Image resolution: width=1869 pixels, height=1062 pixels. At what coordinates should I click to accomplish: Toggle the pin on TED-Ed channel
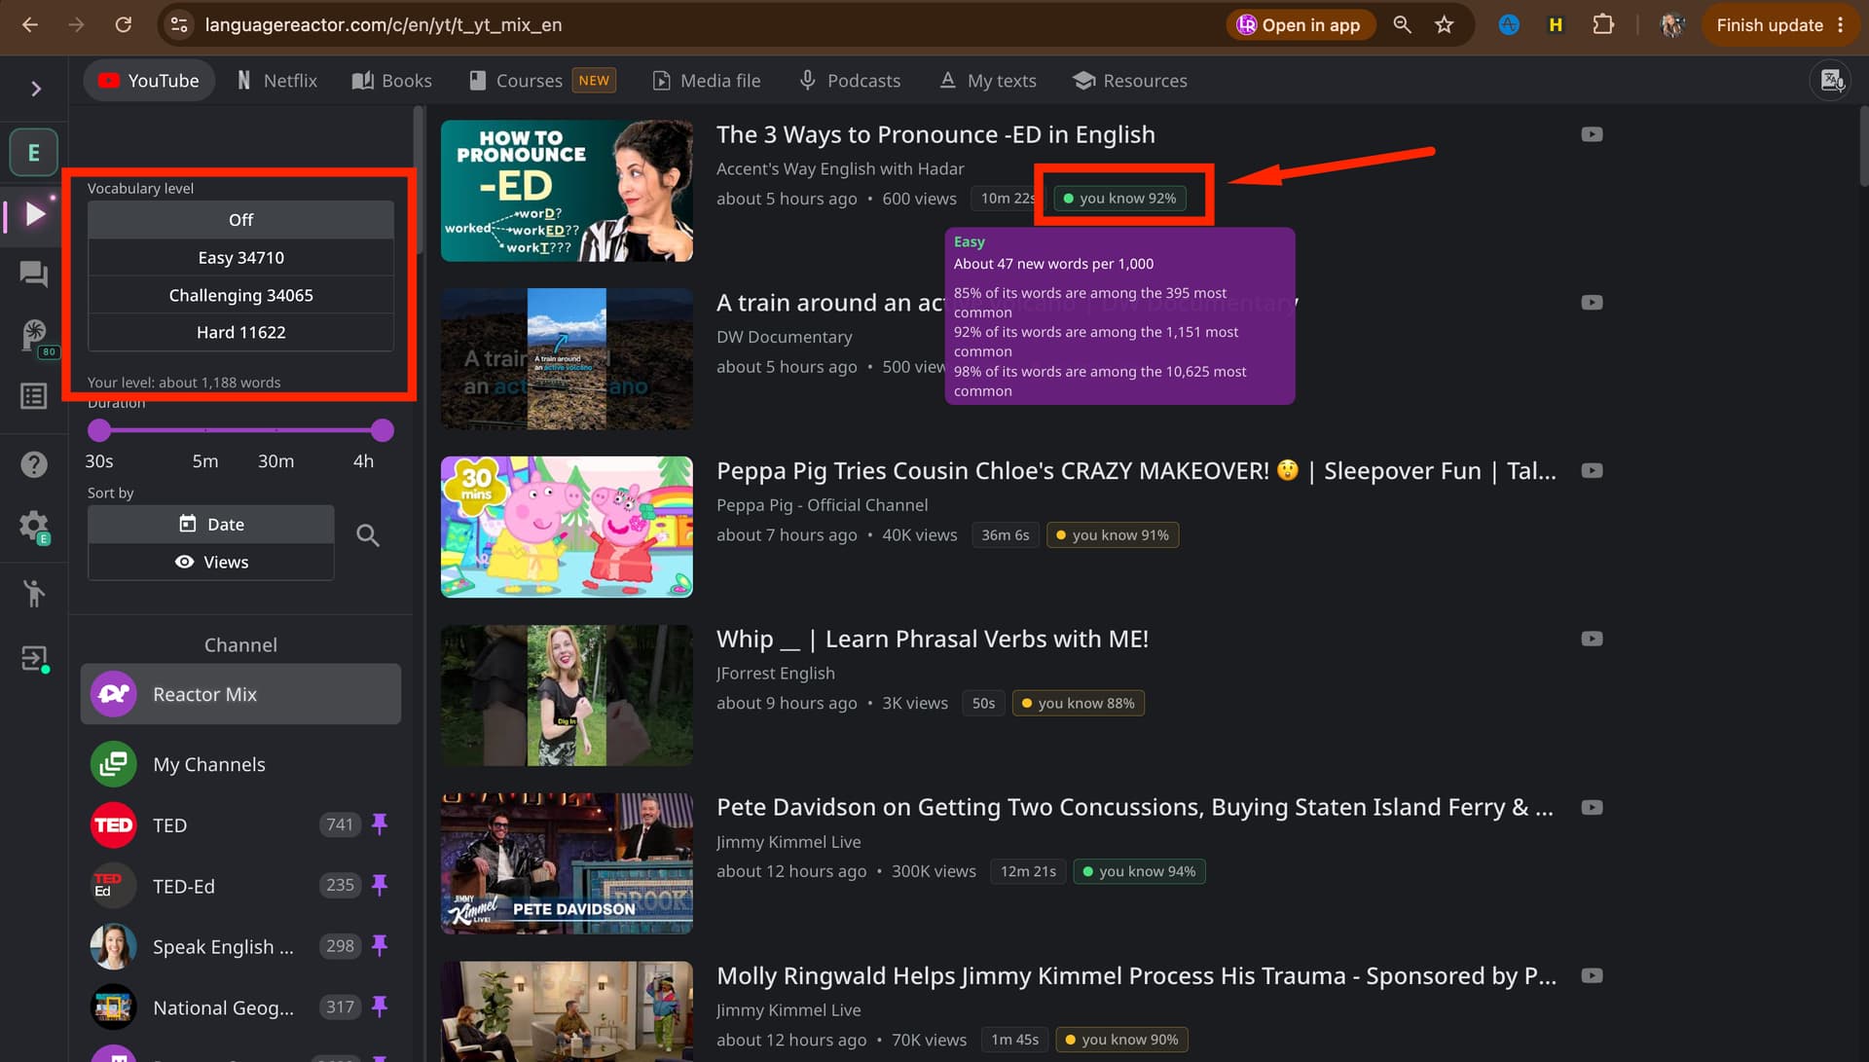(380, 885)
